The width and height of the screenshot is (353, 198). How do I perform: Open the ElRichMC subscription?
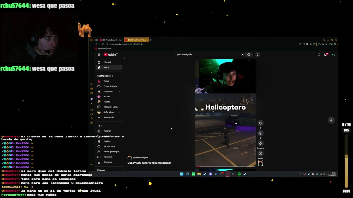pyautogui.click(x=109, y=107)
